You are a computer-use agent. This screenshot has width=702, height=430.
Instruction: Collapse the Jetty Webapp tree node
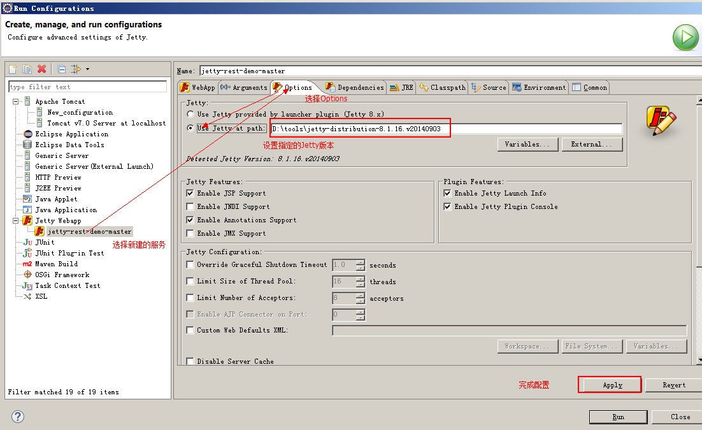pos(16,220)
